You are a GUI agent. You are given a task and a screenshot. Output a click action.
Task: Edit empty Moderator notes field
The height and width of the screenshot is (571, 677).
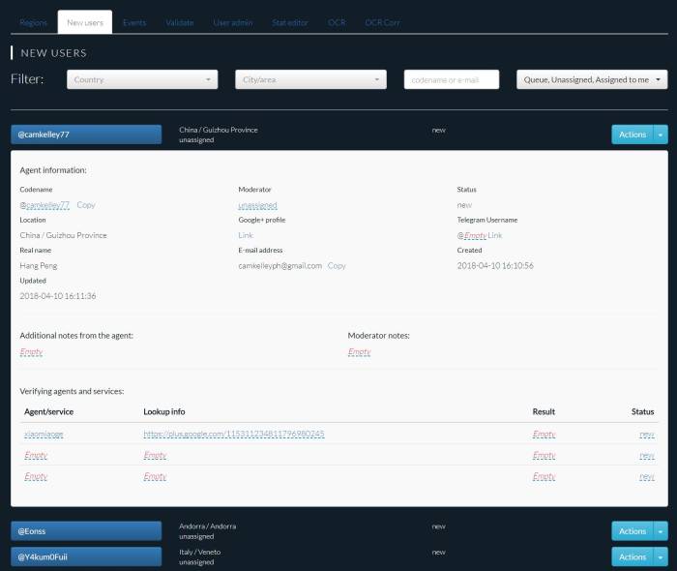(x=359, y=352)
